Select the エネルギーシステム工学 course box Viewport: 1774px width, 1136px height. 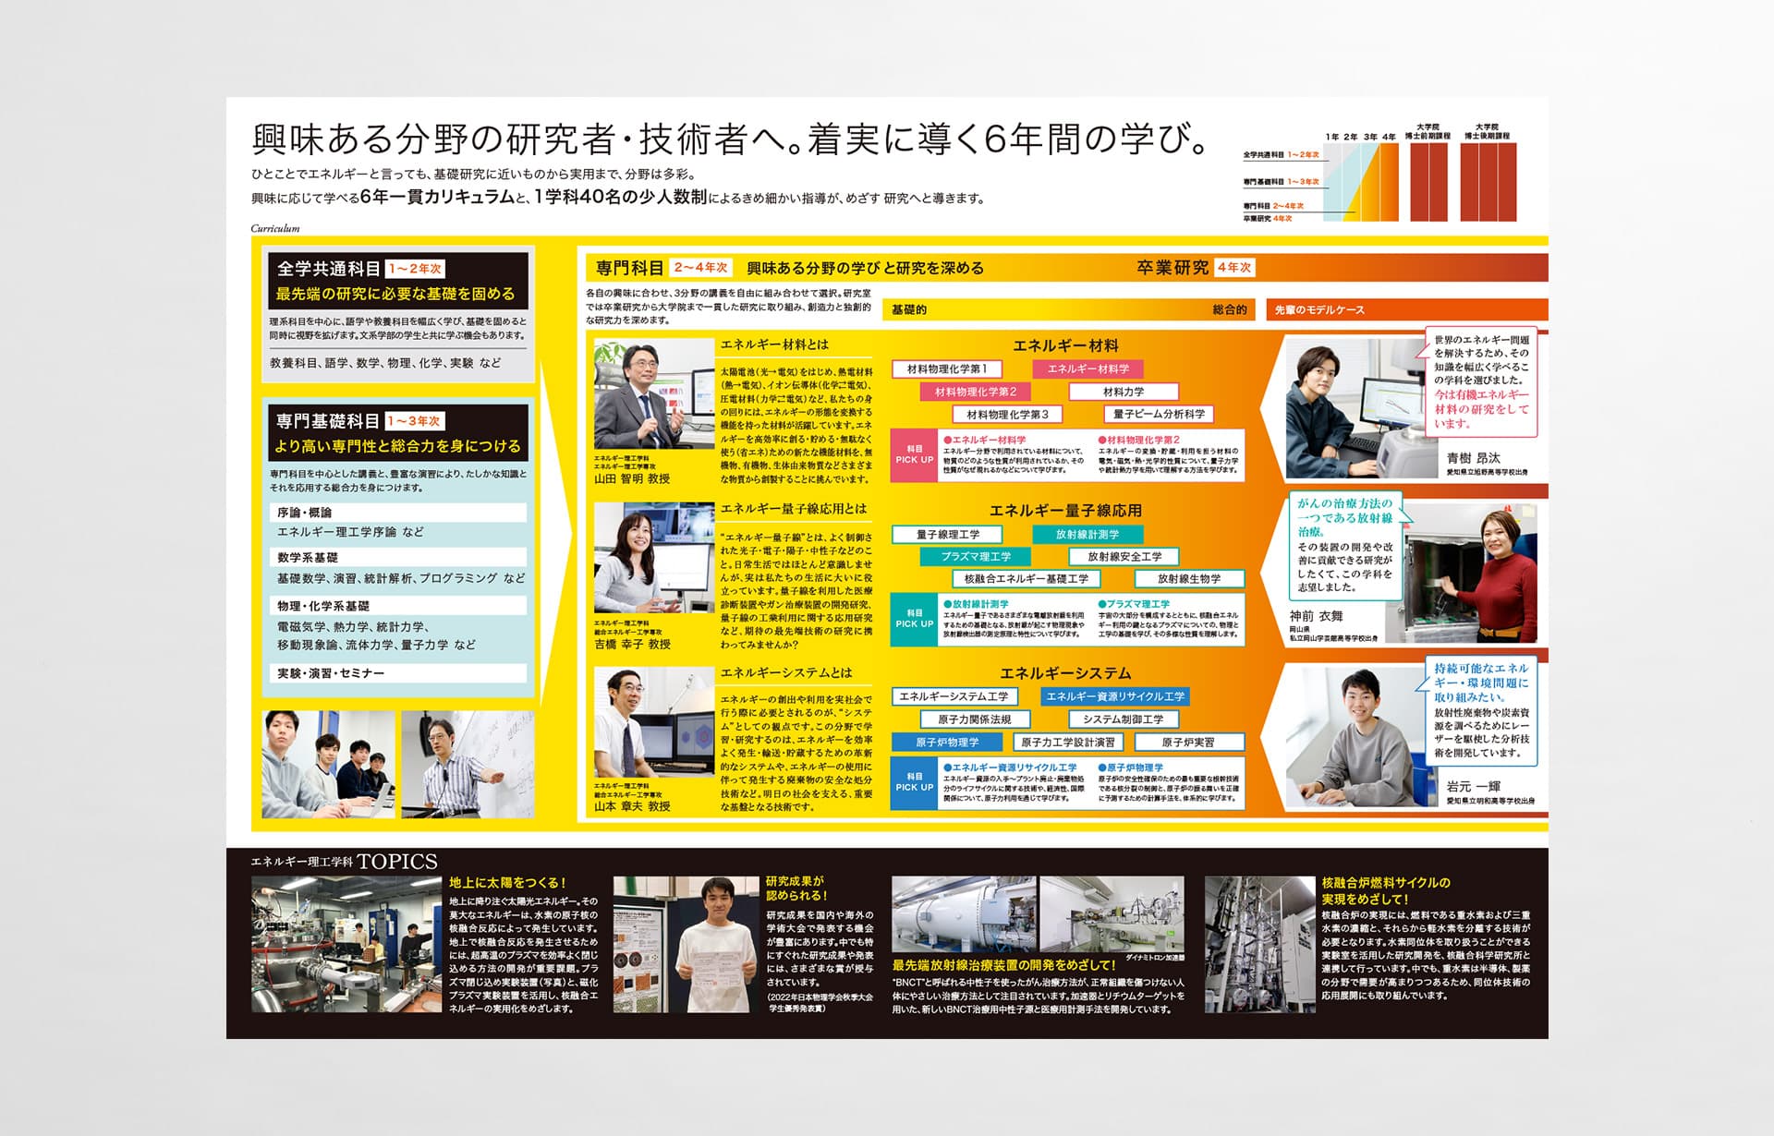coord(954,697)
